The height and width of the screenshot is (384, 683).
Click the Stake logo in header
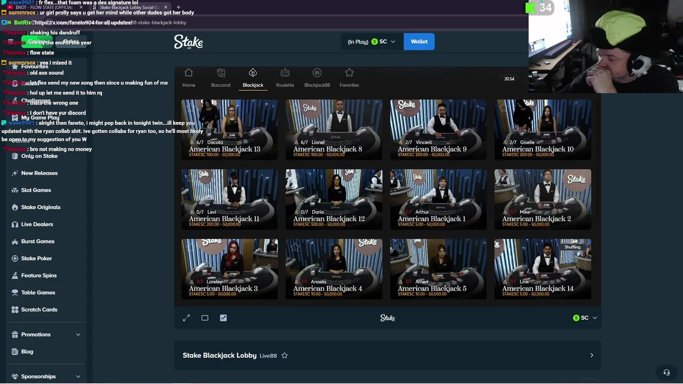(188, 42)
